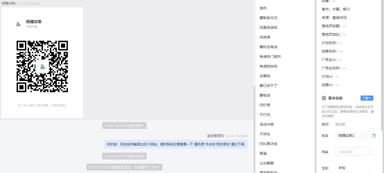This screenshot has width=384, height=173.
Task: Open the 性别 dropdown showing 未知
Action: coord(353,168)
